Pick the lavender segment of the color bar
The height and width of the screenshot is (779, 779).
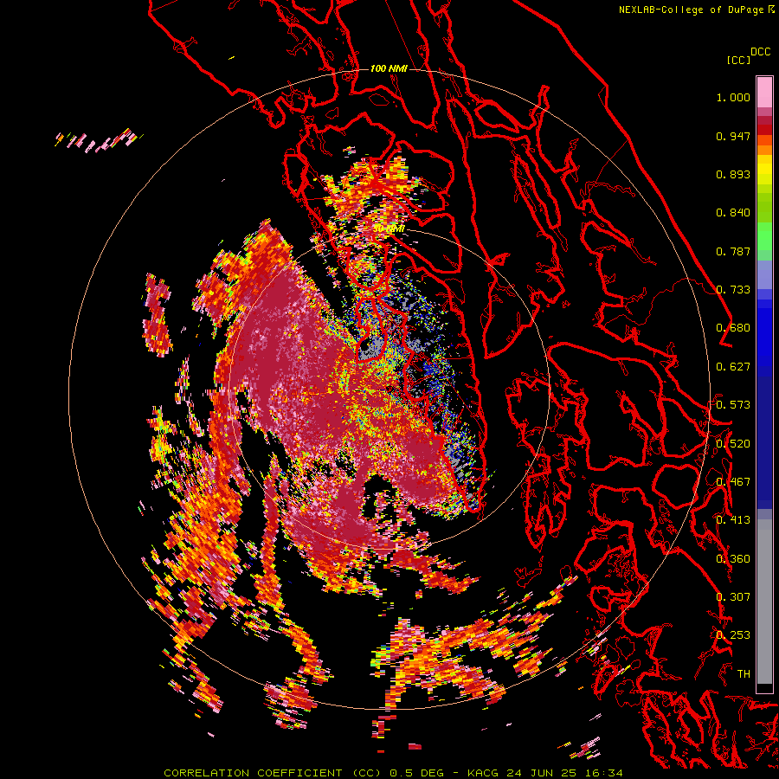pyautogui.click(x=764, y=274)
